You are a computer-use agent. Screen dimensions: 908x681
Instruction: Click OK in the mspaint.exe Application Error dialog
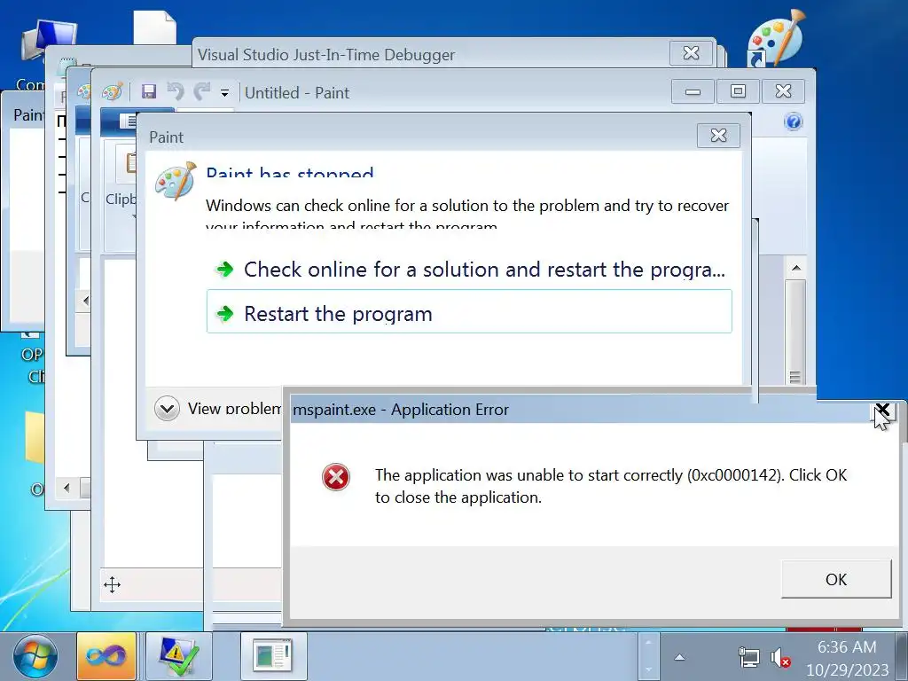835,579
